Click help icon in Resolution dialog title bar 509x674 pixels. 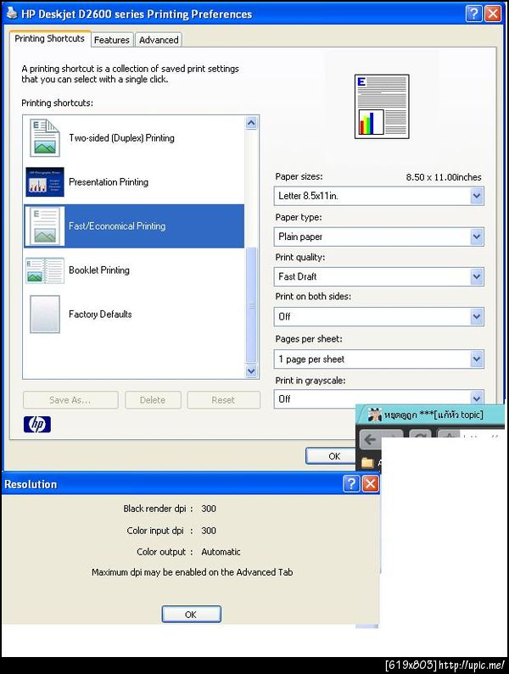point(351,483)
